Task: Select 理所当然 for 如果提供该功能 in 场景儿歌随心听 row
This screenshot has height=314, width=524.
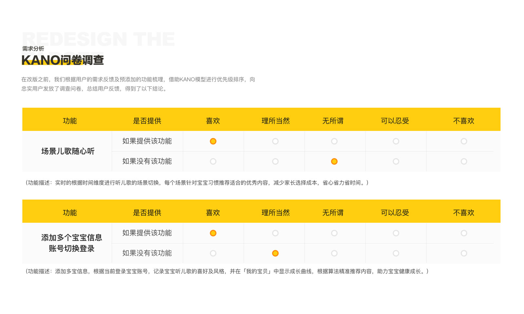Action: pyautogui.click(x=275, y=141)
